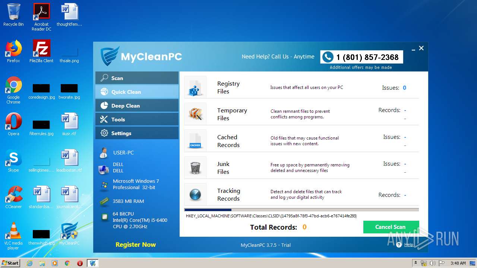Click the system clock 3:48 AM
The height and width of the screenshot is (268, 477).
pyautogui.click(x=458, y=263)
